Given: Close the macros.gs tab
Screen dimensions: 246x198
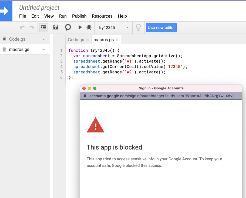Looking at the screenshot, I should coord(117,40).
